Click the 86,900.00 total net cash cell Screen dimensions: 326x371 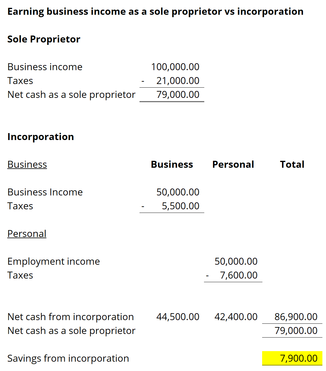tap(296, 317)
